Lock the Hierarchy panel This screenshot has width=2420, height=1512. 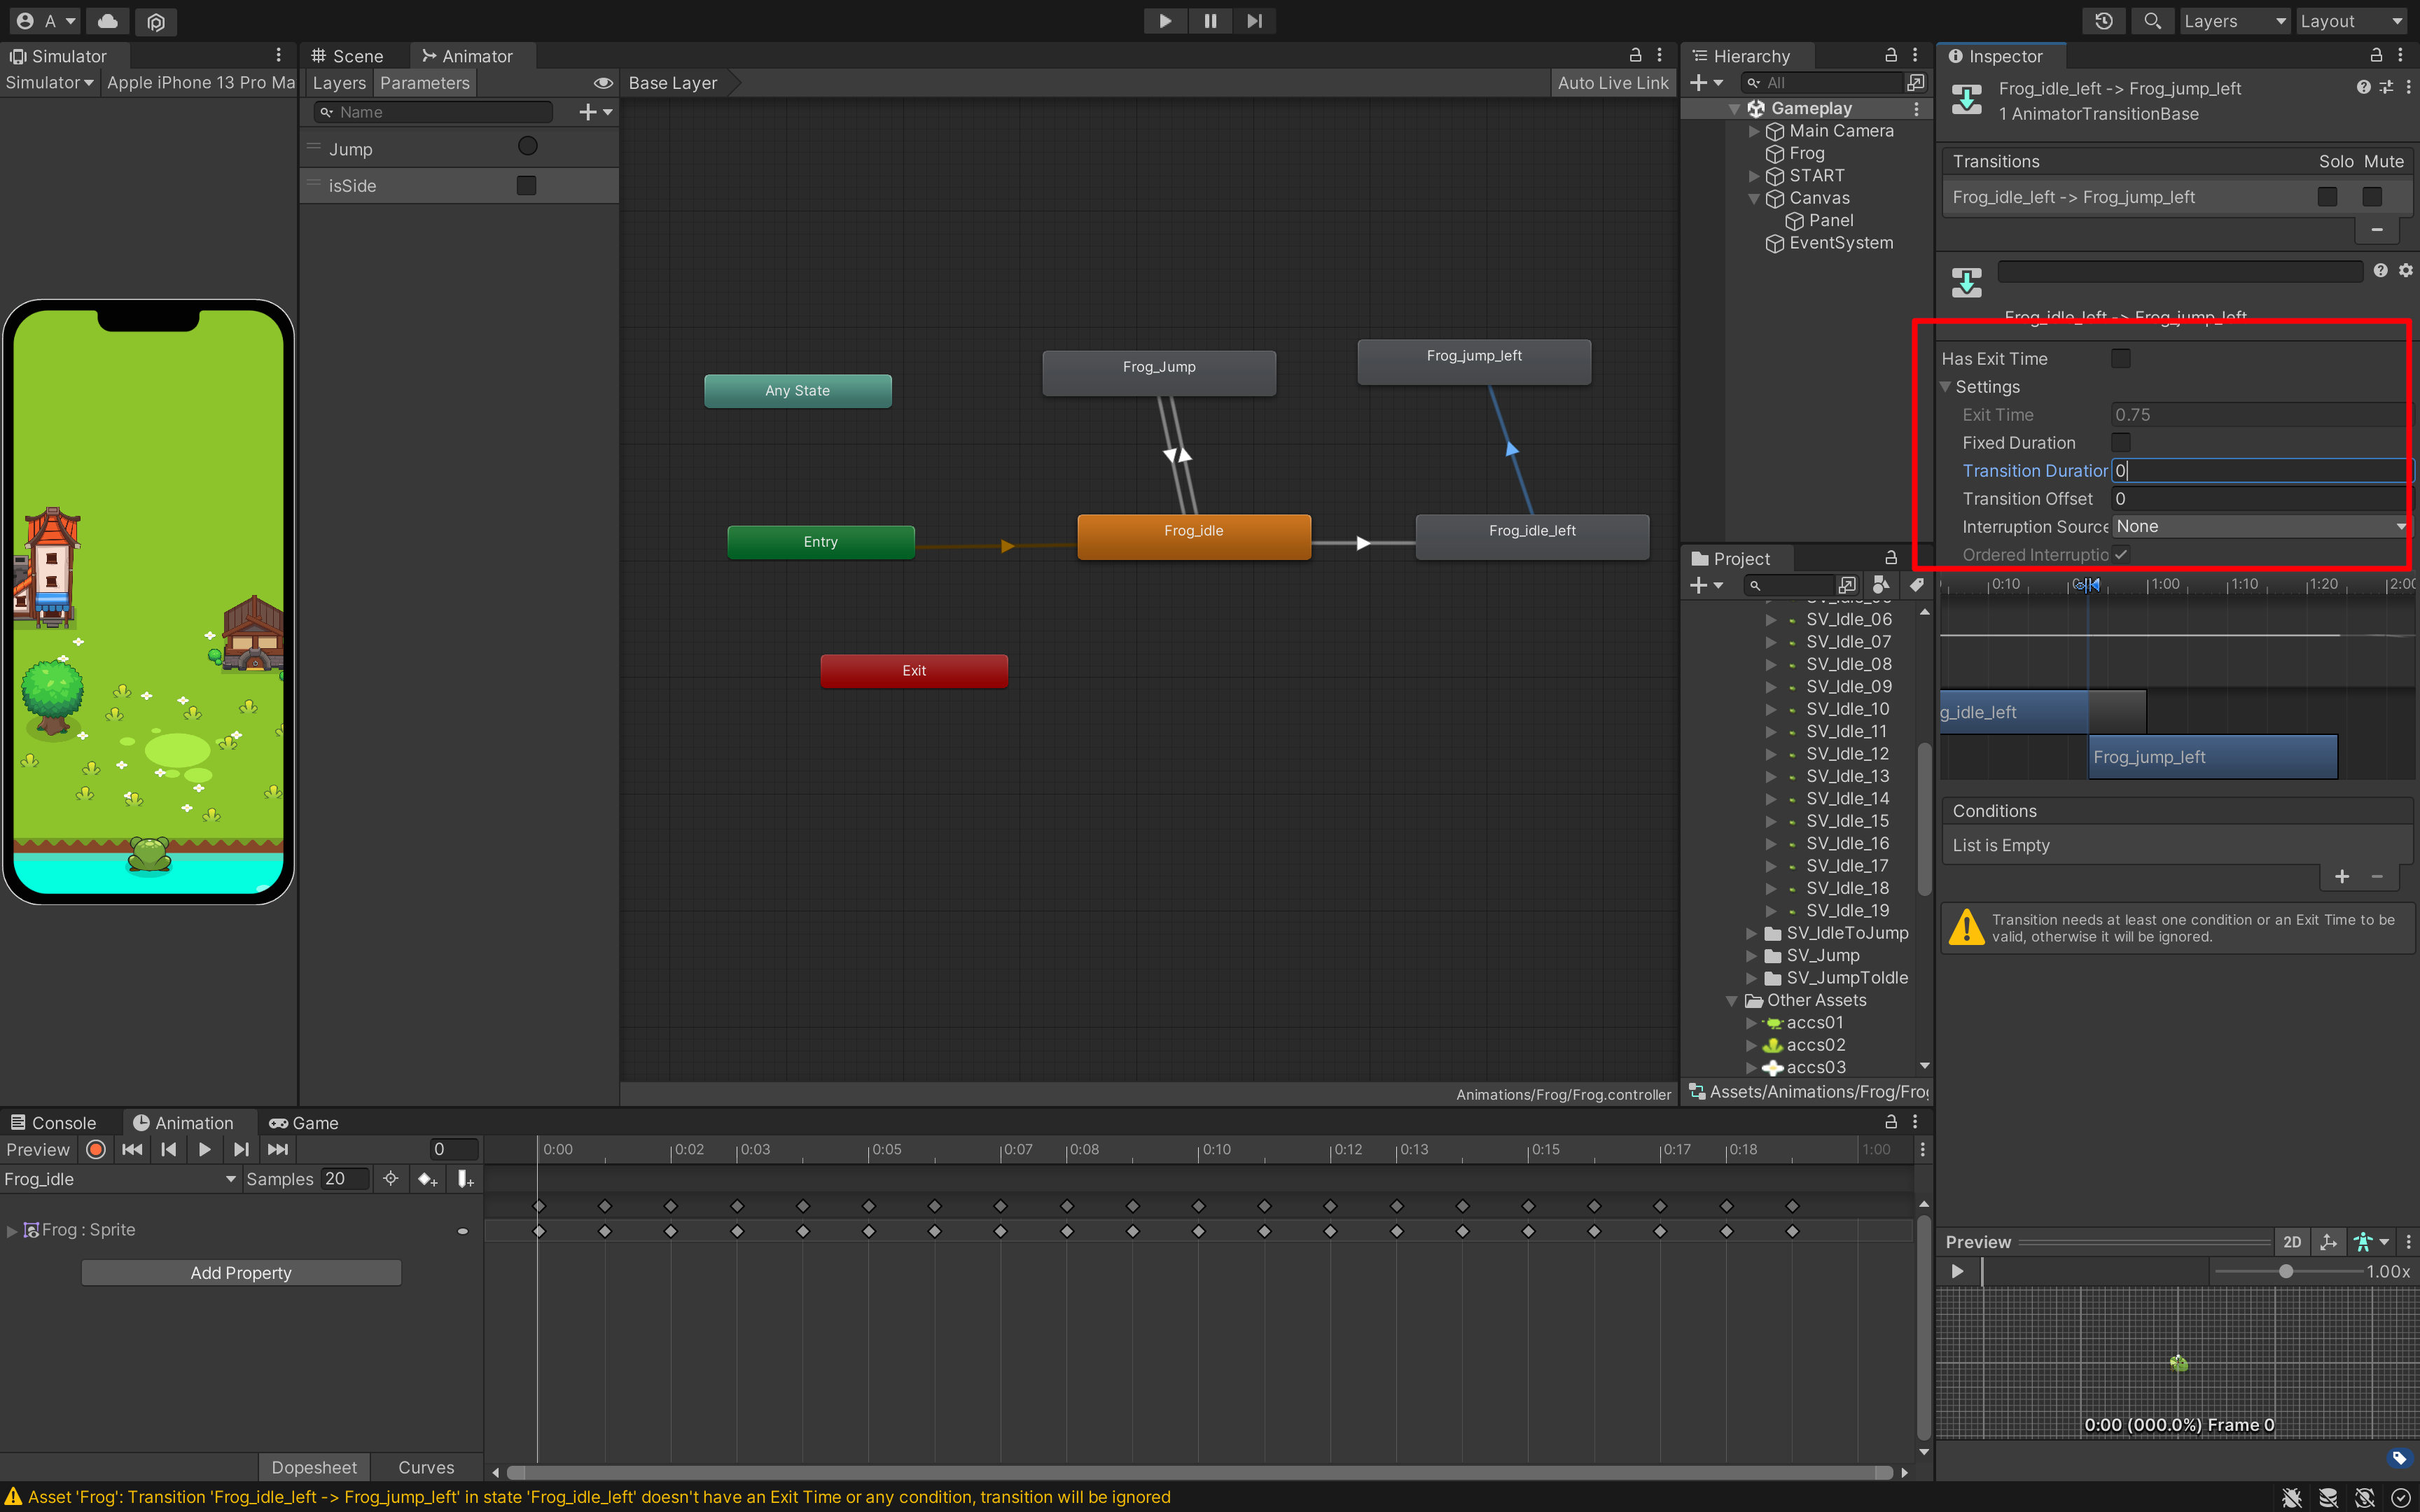click(1891, 56)
